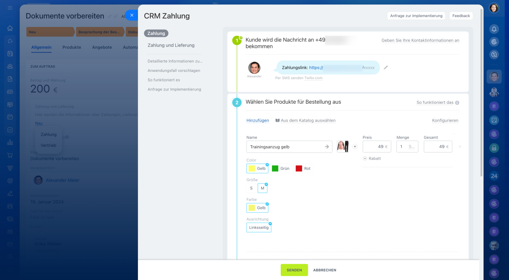The height and width of the screenshot is (280, 509).
Task: Click the green Senden button
Action: (294, 270)
